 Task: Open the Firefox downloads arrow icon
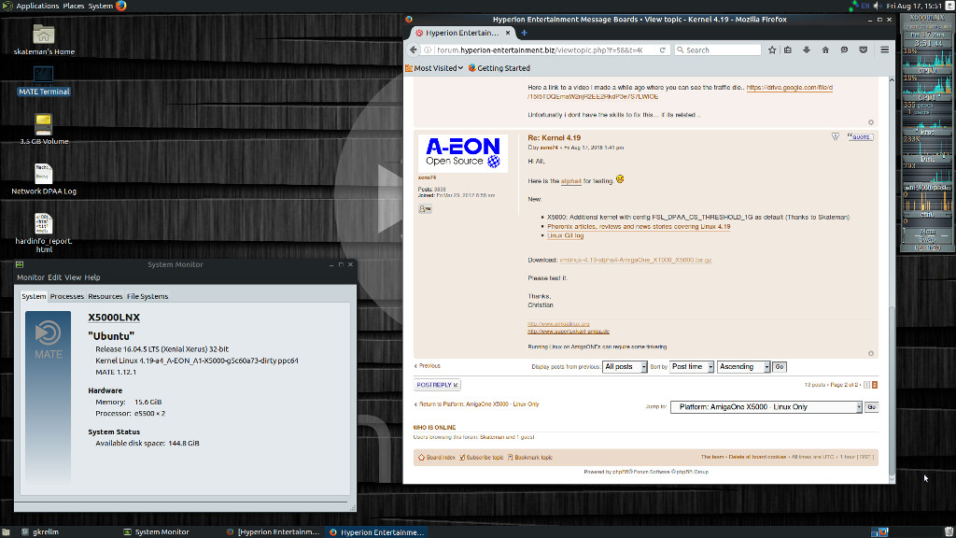click(807, 50)
